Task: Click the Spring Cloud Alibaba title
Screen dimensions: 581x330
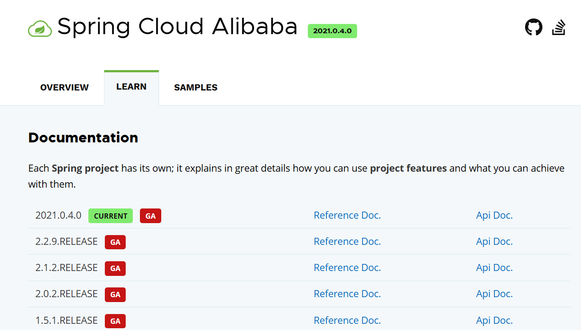Action: tap(177, 27)
